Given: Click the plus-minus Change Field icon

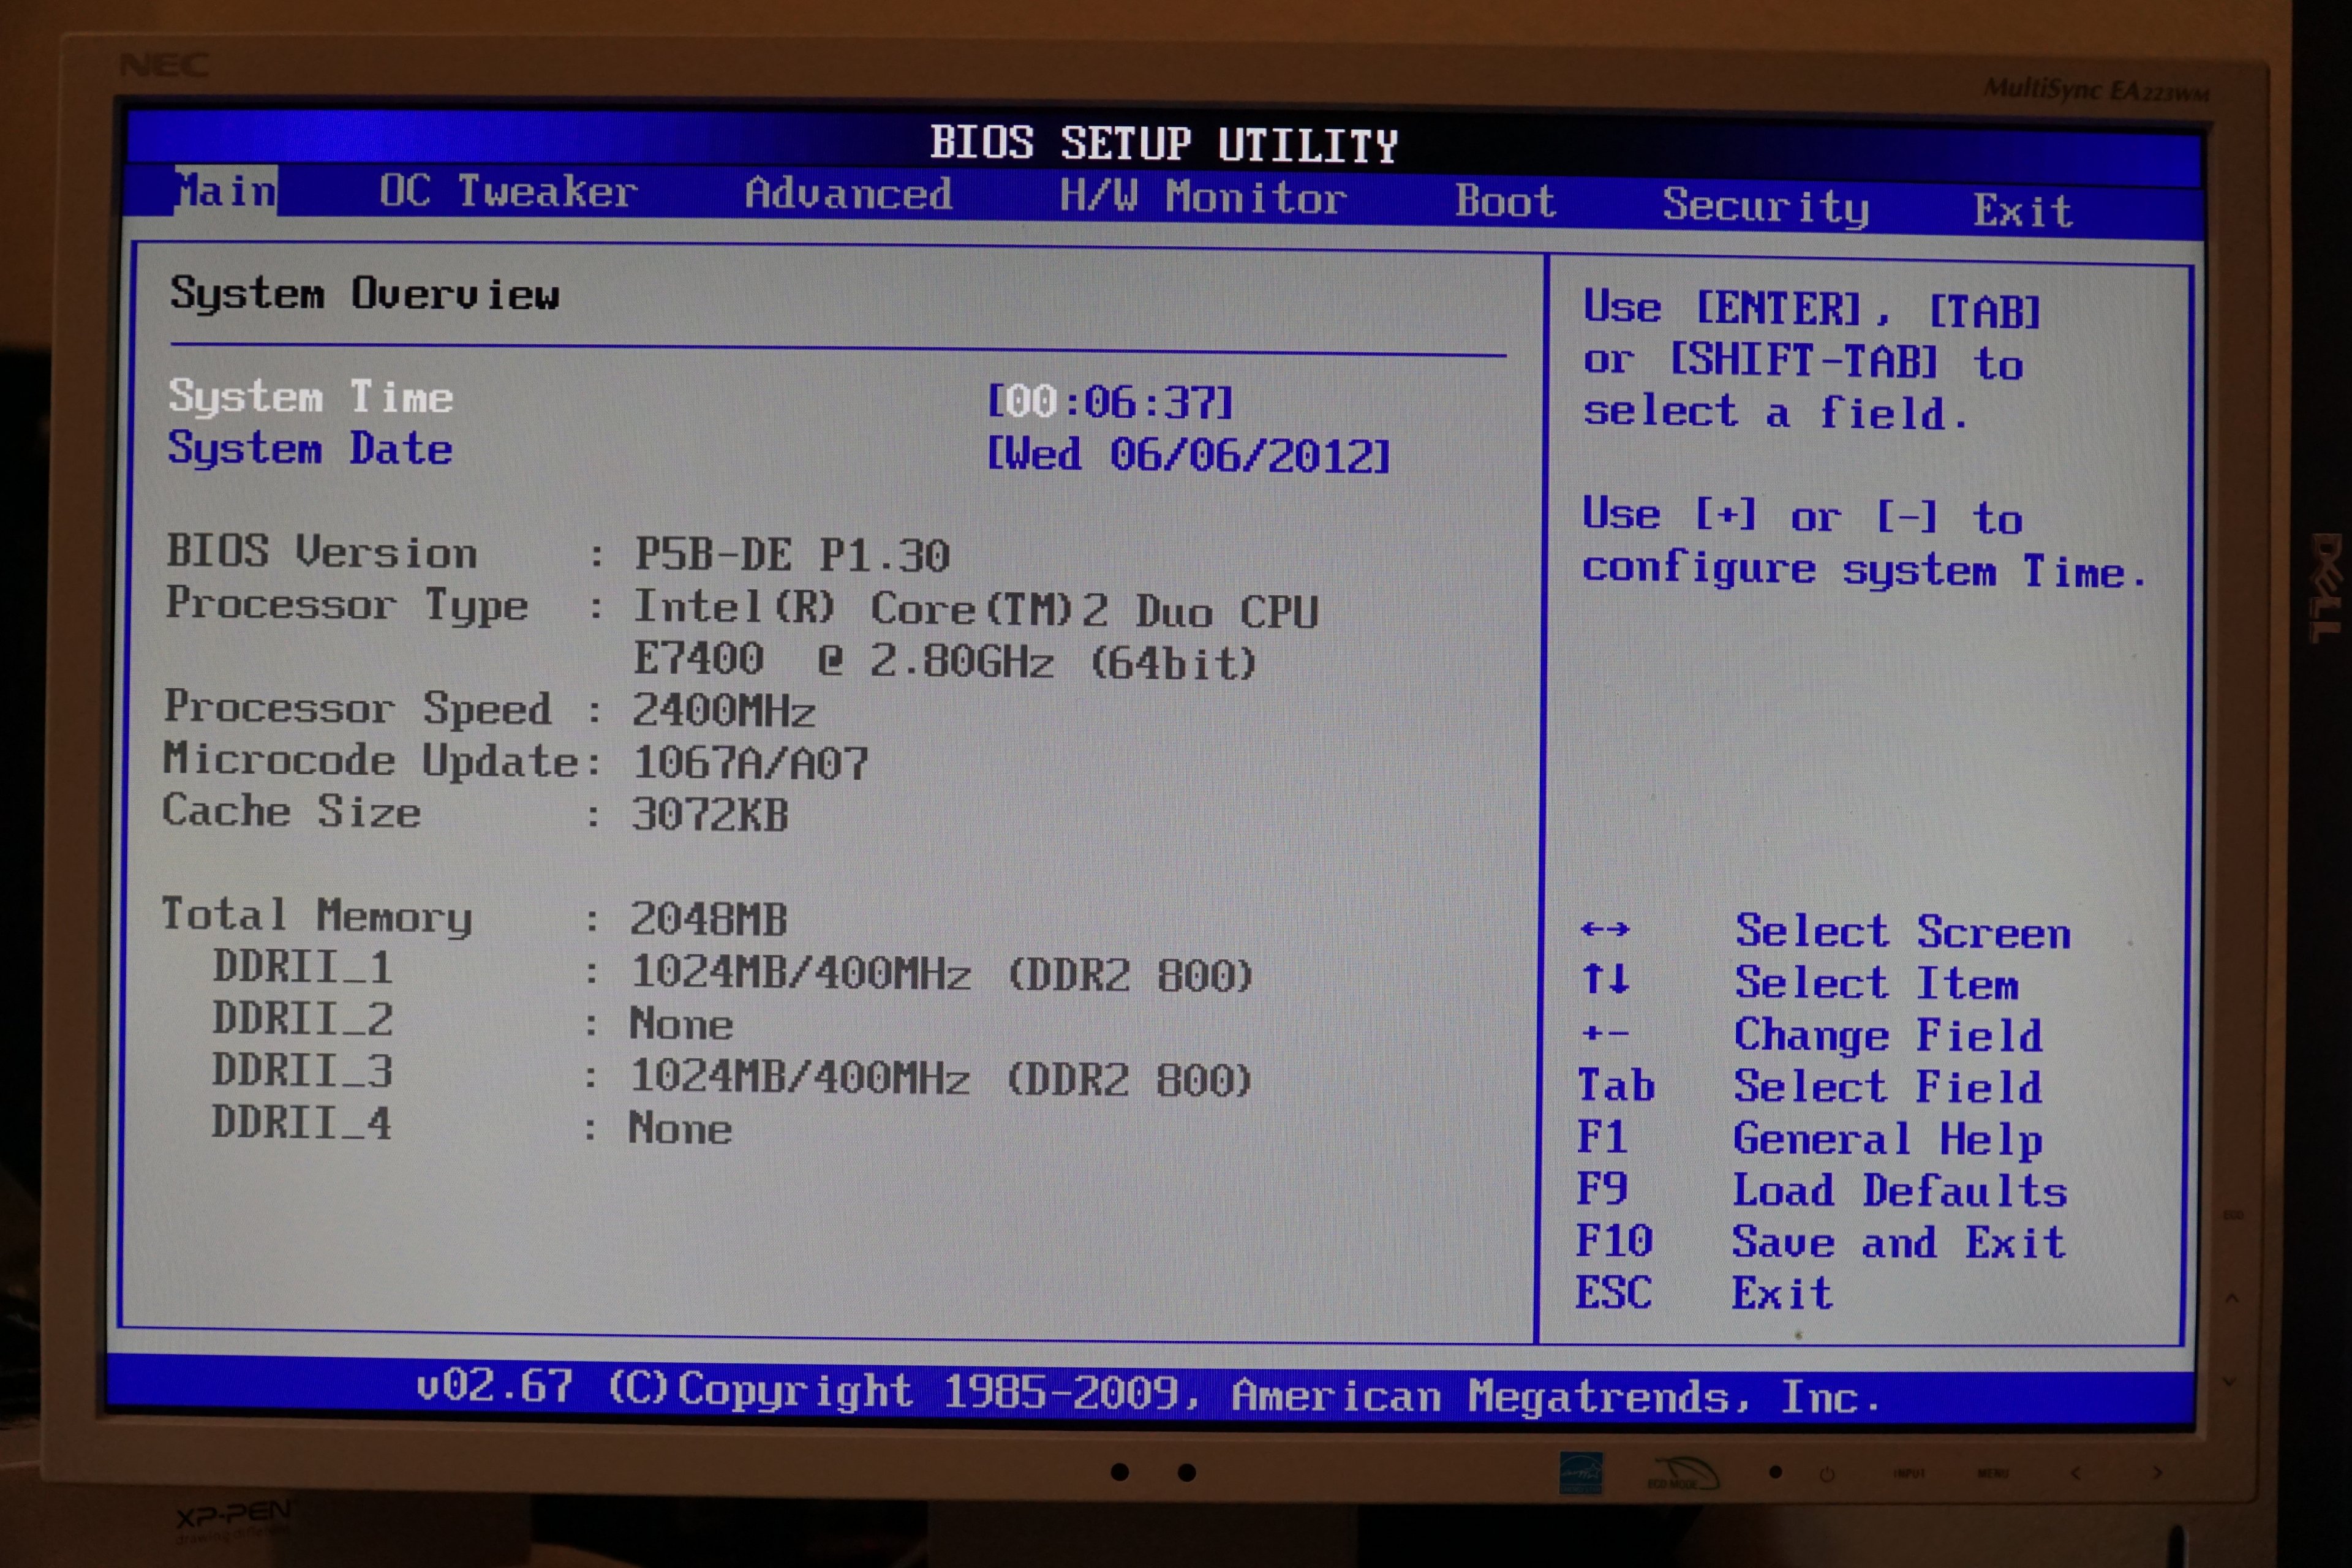Looking at the screenshot, I should 1604,1033.
